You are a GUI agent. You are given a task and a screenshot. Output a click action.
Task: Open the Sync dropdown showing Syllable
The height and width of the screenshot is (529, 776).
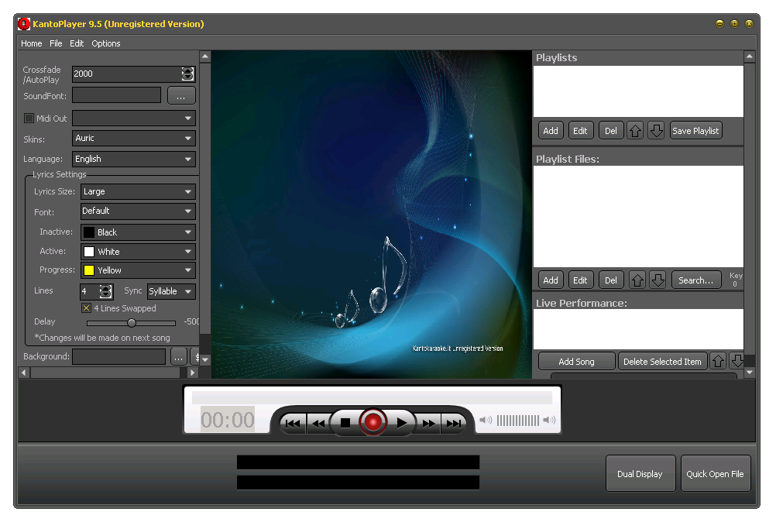click(171, 291)
